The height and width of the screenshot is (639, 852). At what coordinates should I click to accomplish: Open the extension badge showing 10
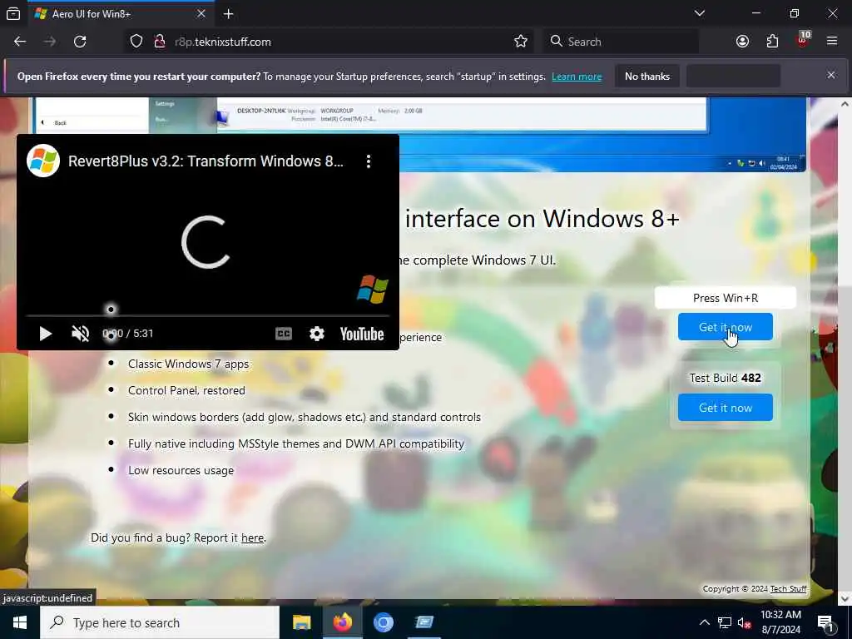point(803,40)
